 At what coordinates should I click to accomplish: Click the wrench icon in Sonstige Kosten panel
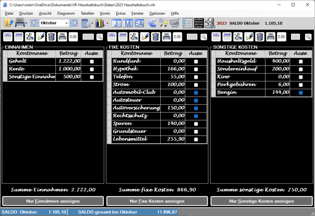click(238, 36)
